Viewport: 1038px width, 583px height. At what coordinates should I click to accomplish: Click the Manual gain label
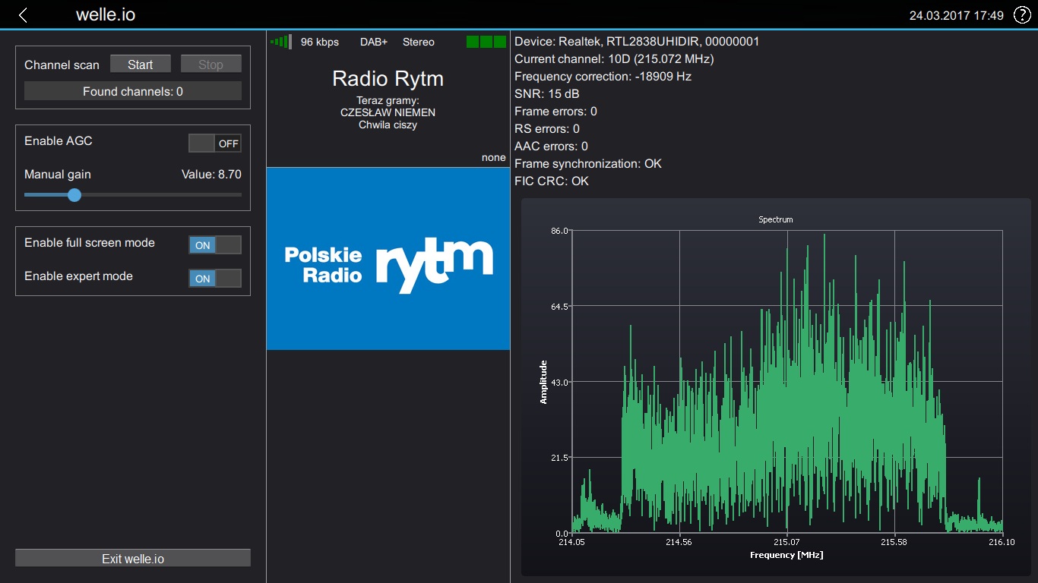point(58,175)
